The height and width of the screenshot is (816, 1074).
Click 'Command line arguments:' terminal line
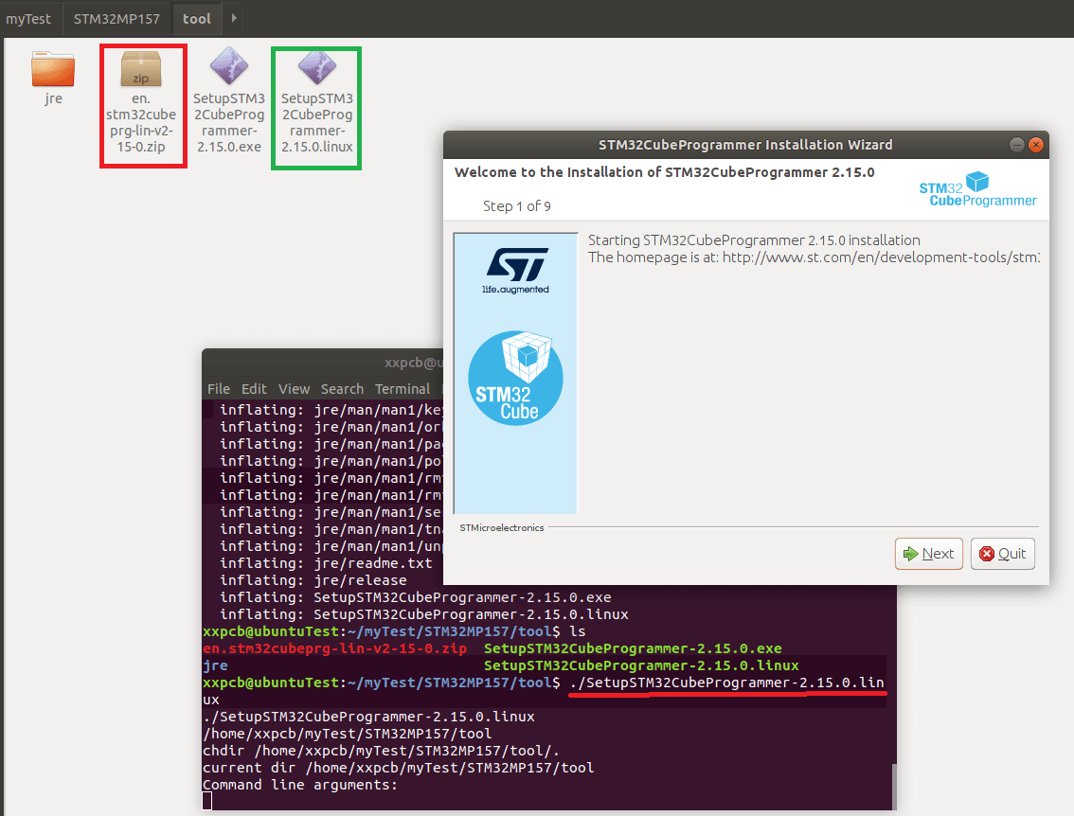pyautogui.click(x=300, y=785)
